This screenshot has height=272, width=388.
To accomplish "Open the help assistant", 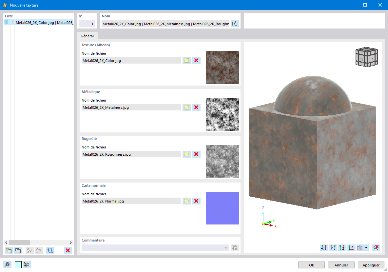I will pos(7,264).
